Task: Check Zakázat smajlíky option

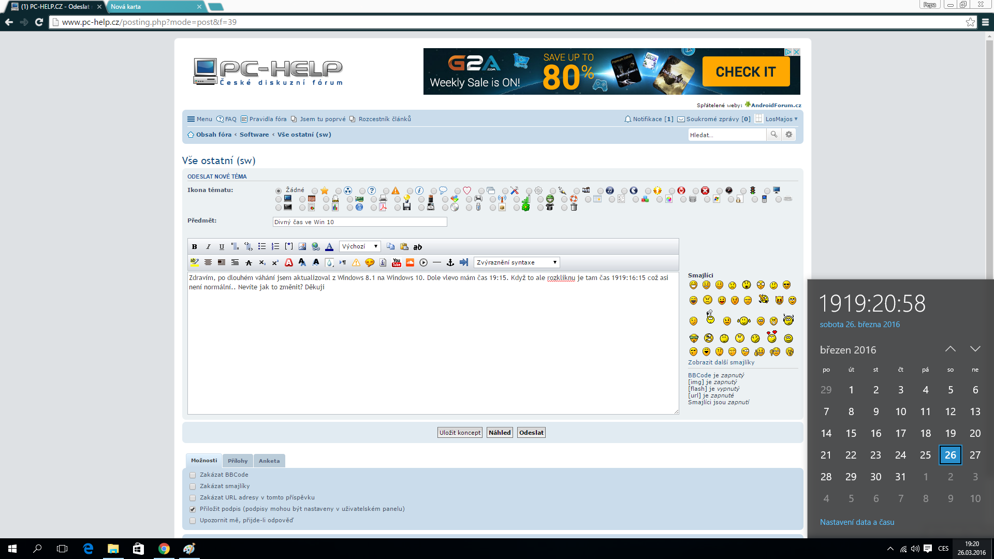Action: (193, 487)
